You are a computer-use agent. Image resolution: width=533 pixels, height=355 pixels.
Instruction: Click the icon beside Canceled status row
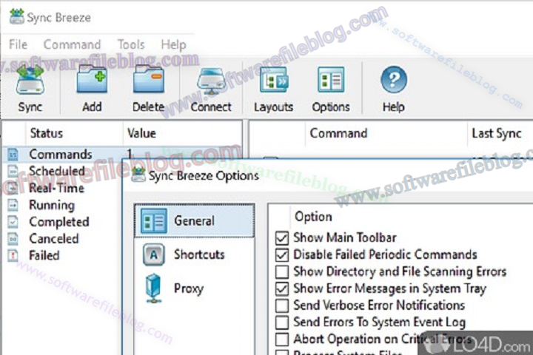13,238
